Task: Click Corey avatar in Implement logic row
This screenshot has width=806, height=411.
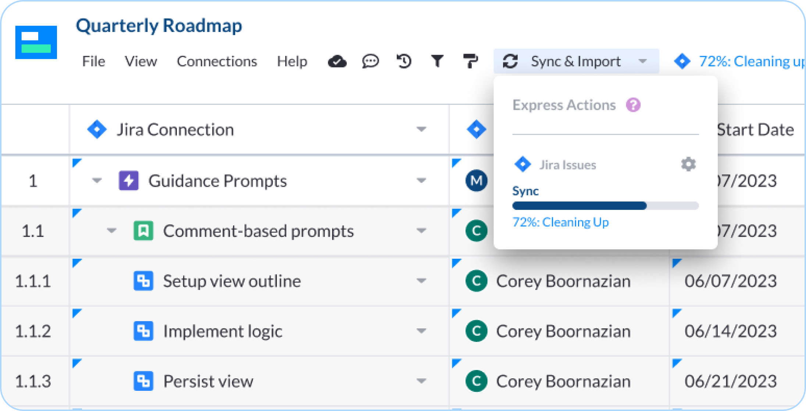Action: tap(477, 331)
